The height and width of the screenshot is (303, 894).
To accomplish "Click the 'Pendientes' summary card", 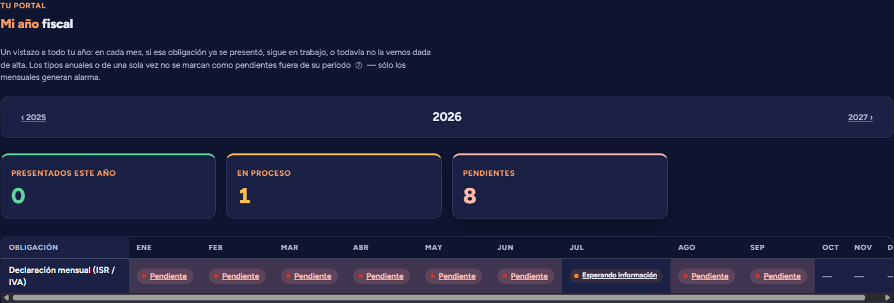I will point(560,186).
